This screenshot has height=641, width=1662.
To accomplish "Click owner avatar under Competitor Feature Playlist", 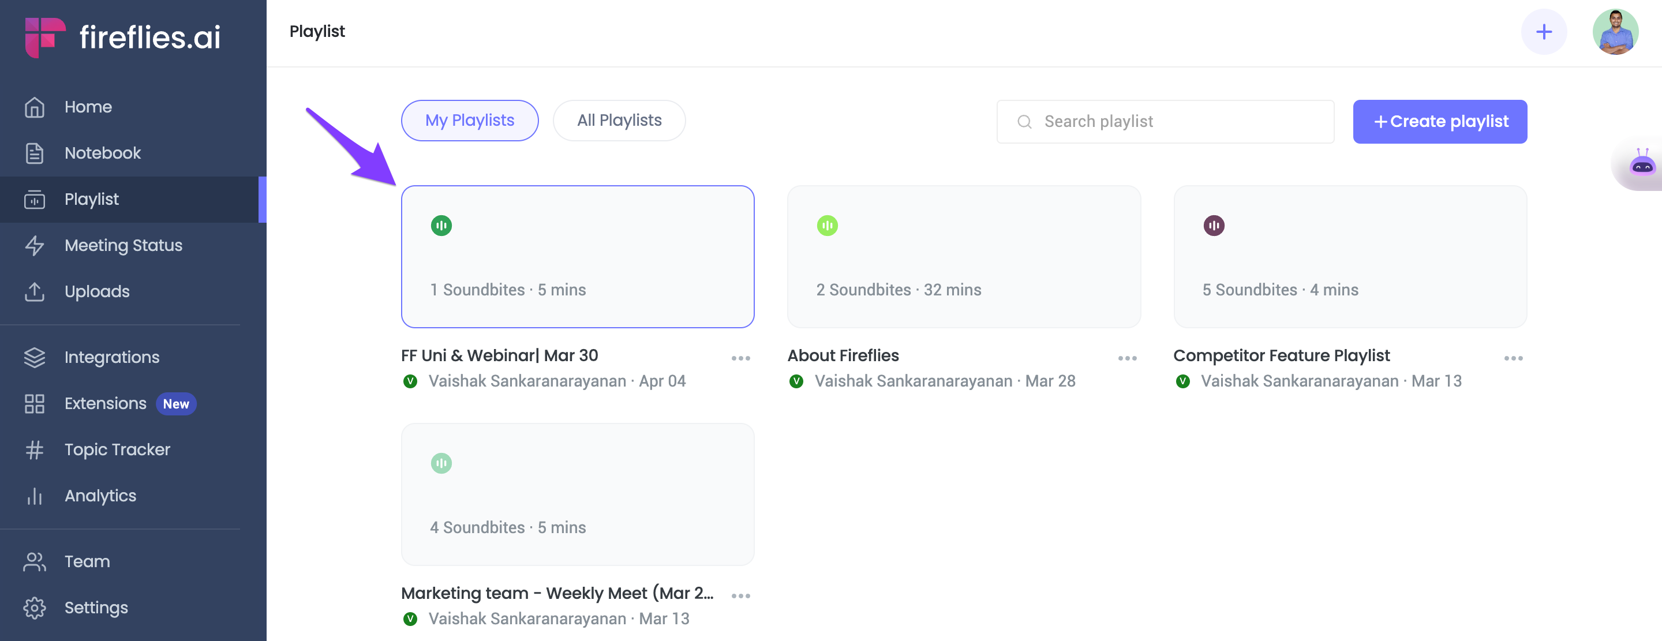I will tap(1182, 381).
